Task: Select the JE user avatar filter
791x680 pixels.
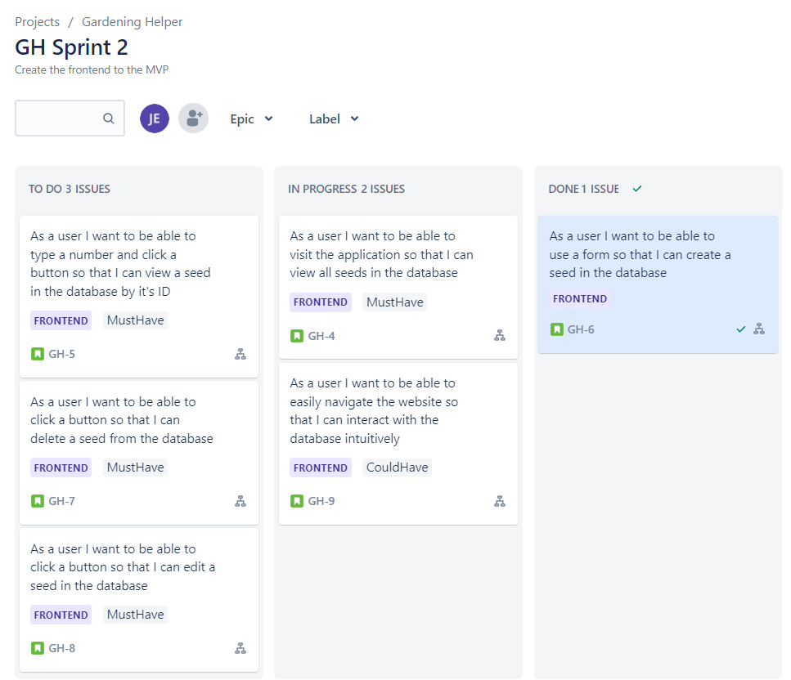Action: tap(155, 119)
